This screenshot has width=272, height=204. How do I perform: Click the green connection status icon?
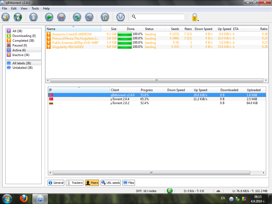[170, 191]
